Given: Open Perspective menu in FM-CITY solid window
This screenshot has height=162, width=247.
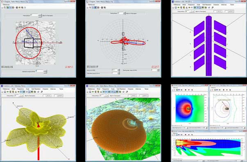Looking at the screenshot, I should pyautogui.click(x=191, y=5).
